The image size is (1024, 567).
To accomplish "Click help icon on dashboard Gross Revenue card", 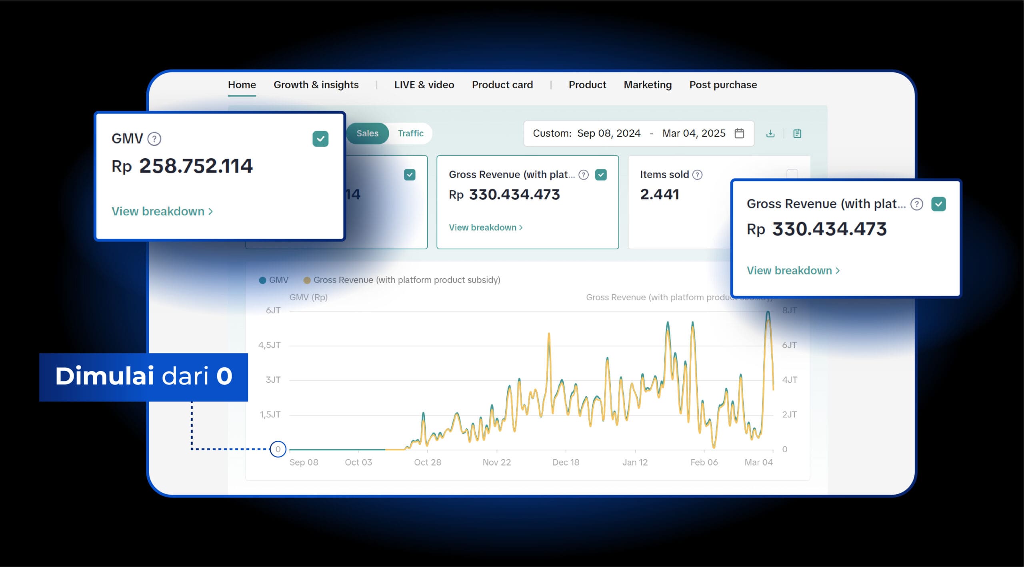I will click(x=584, y=175).
